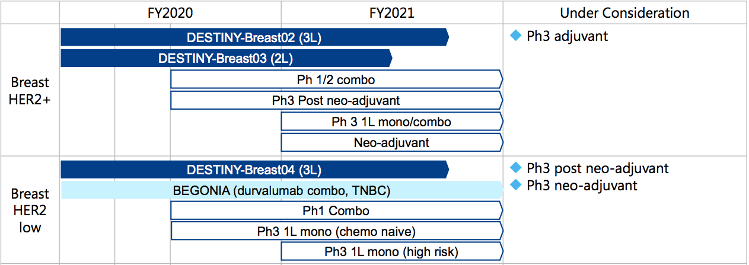Image resolution: width=749 pixels, height=265 pixels.
Task: Click the FY2021 column header
Action: (391, 12)
